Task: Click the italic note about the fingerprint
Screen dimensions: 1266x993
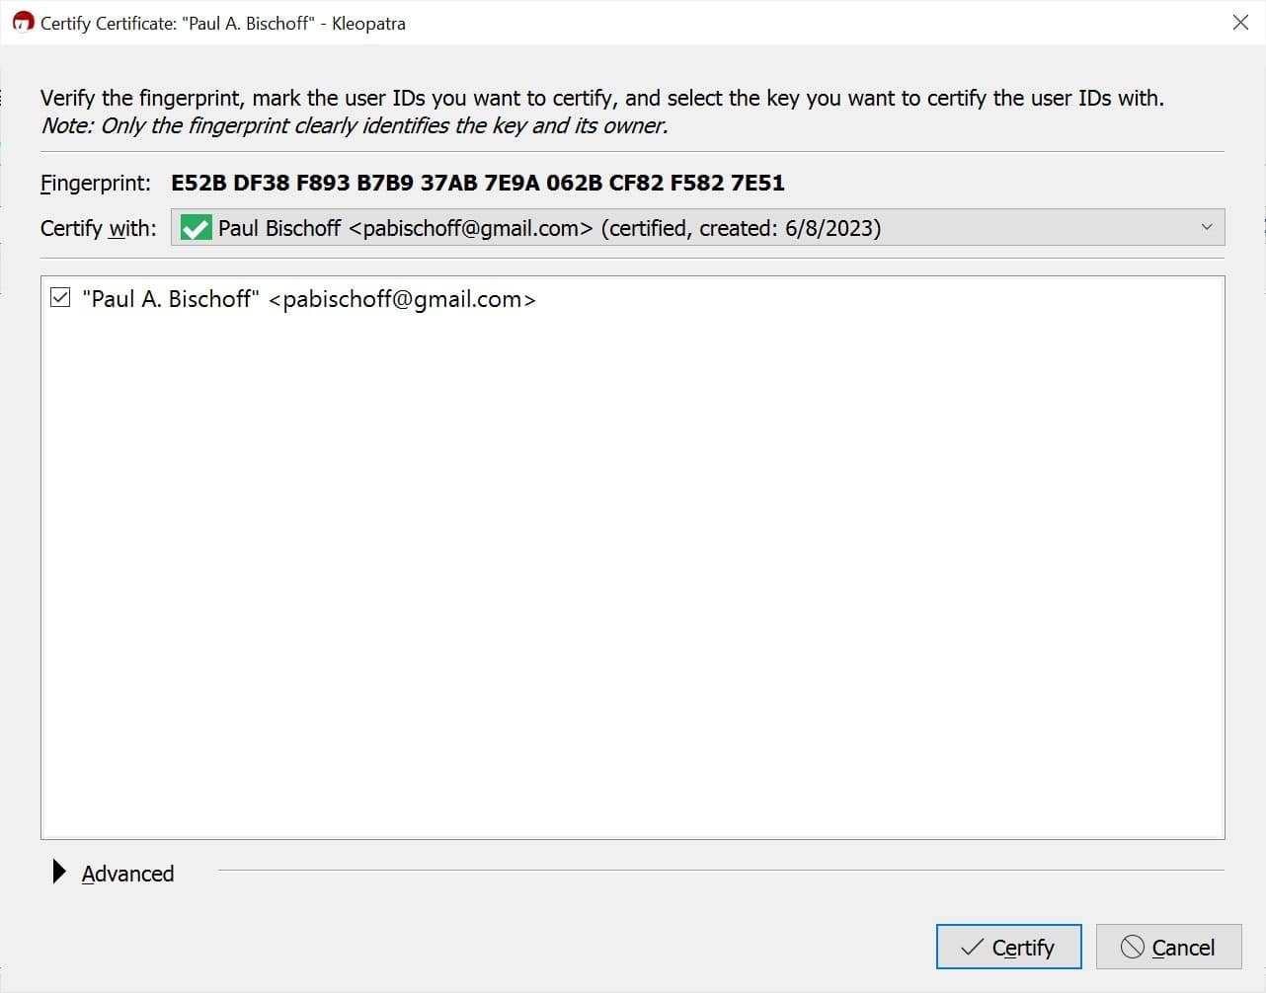Action: pos(355,125)
